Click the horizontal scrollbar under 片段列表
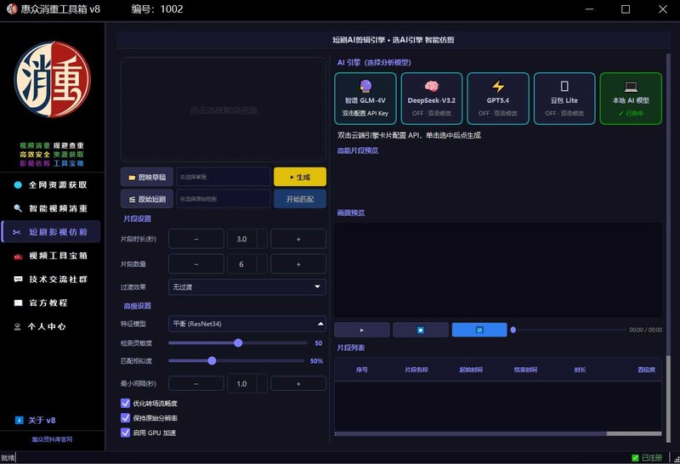 (498, 433)
